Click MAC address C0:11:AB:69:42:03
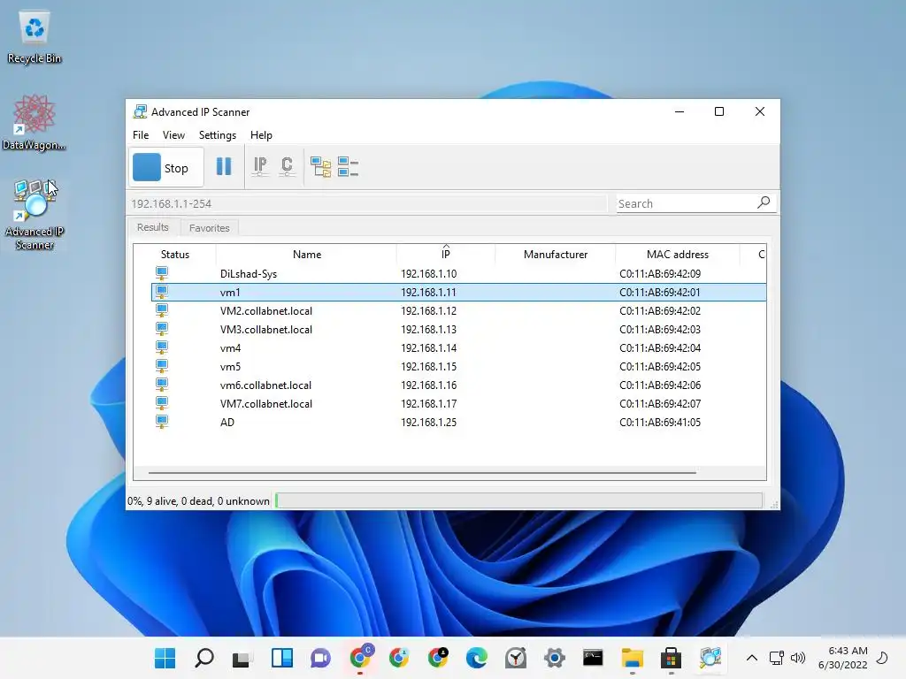906x679 pixels. tap(660, 329)
